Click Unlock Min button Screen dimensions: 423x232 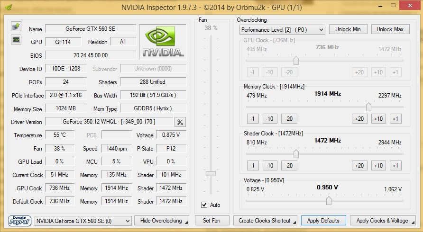click(348, 29)
